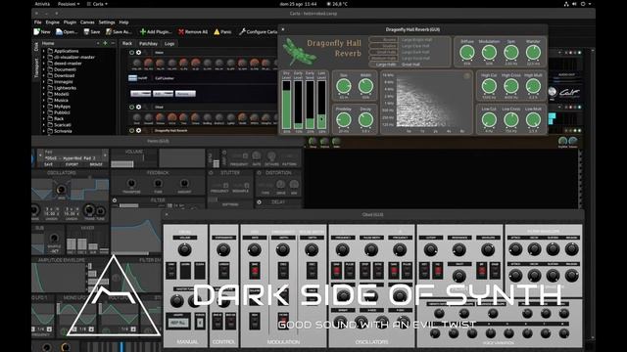Click the New toolbar icon in Carla
The image size is (627, 352).
[x=37, y=31]
